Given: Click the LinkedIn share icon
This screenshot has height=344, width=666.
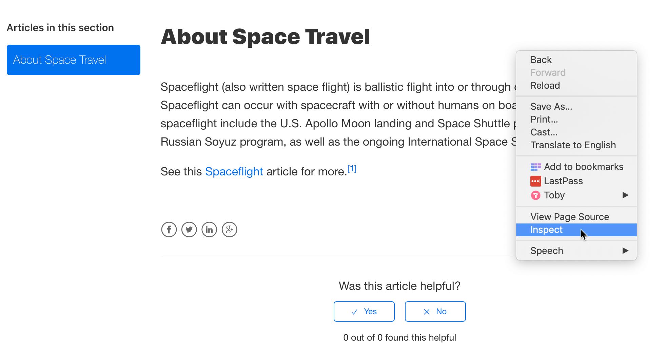Looking at the screenshot, I should [x=209, y=230].
